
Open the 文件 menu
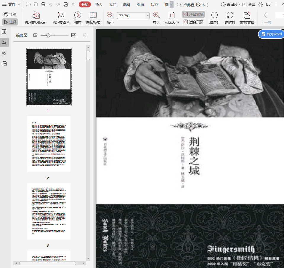click(x=9, y=4)
